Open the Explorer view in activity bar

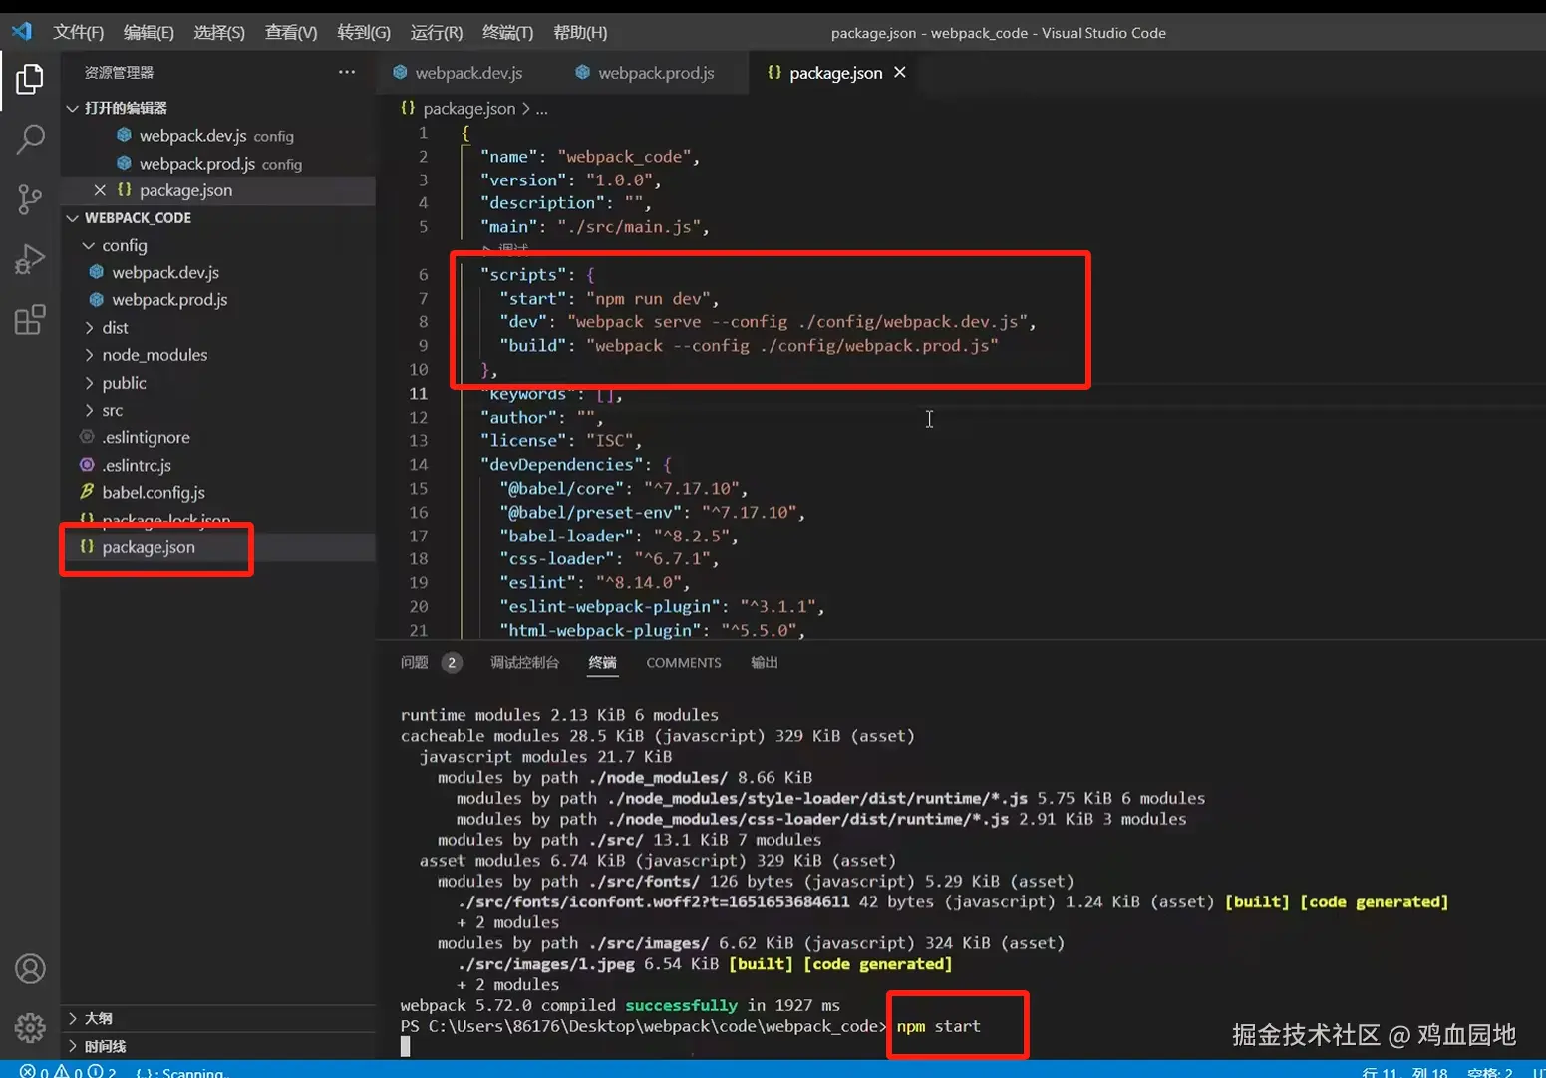tap(30, 79)
